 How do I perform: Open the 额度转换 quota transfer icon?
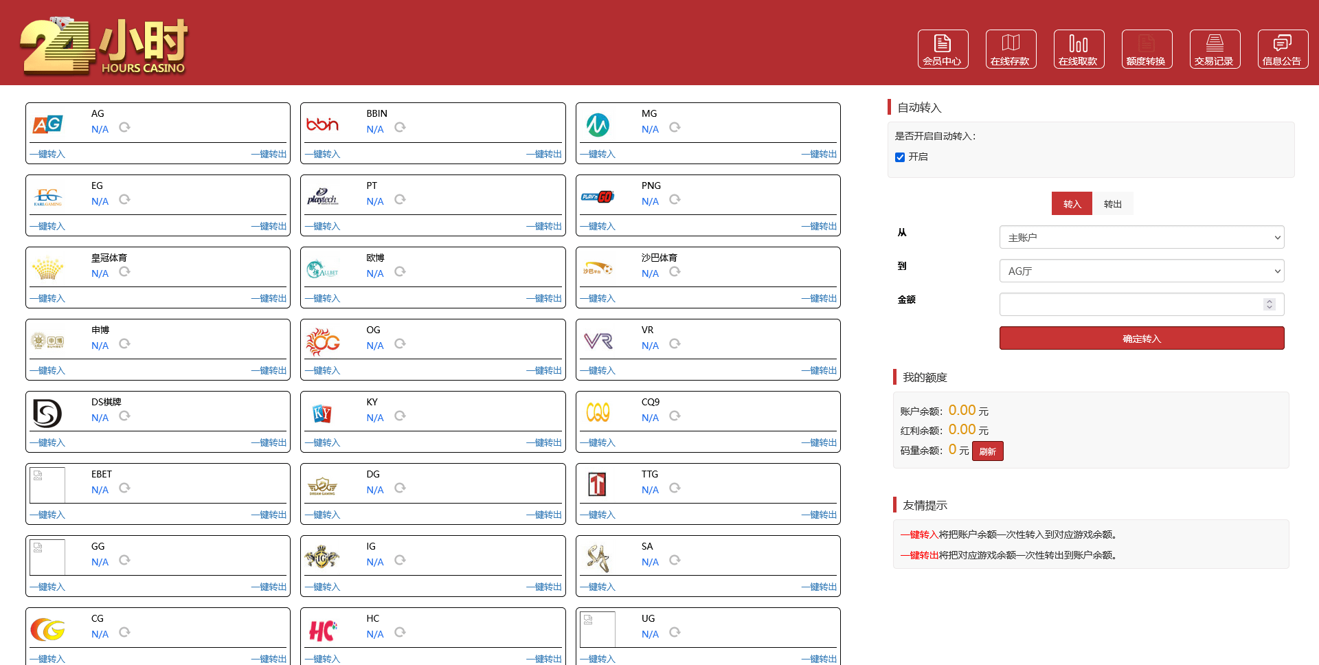point(1147,49)
